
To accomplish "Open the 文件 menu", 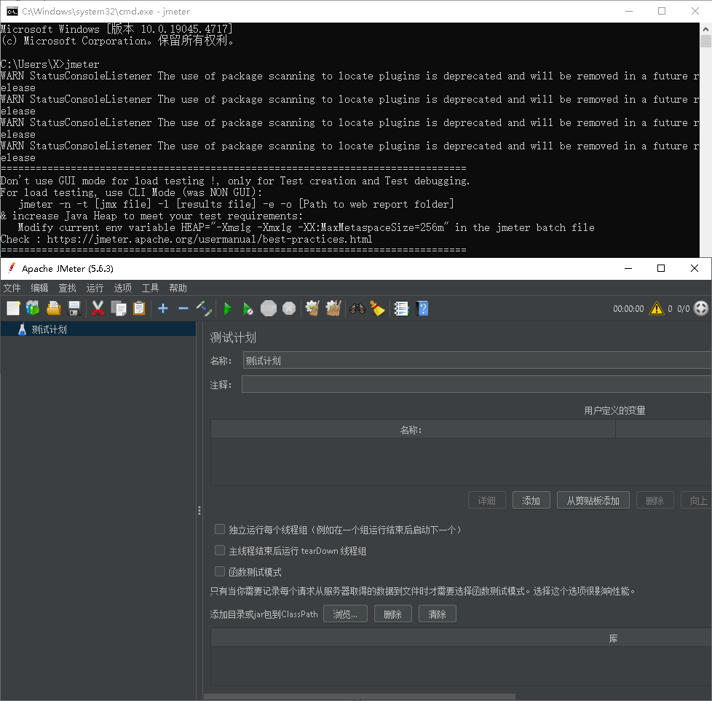I will pos(12,288).
